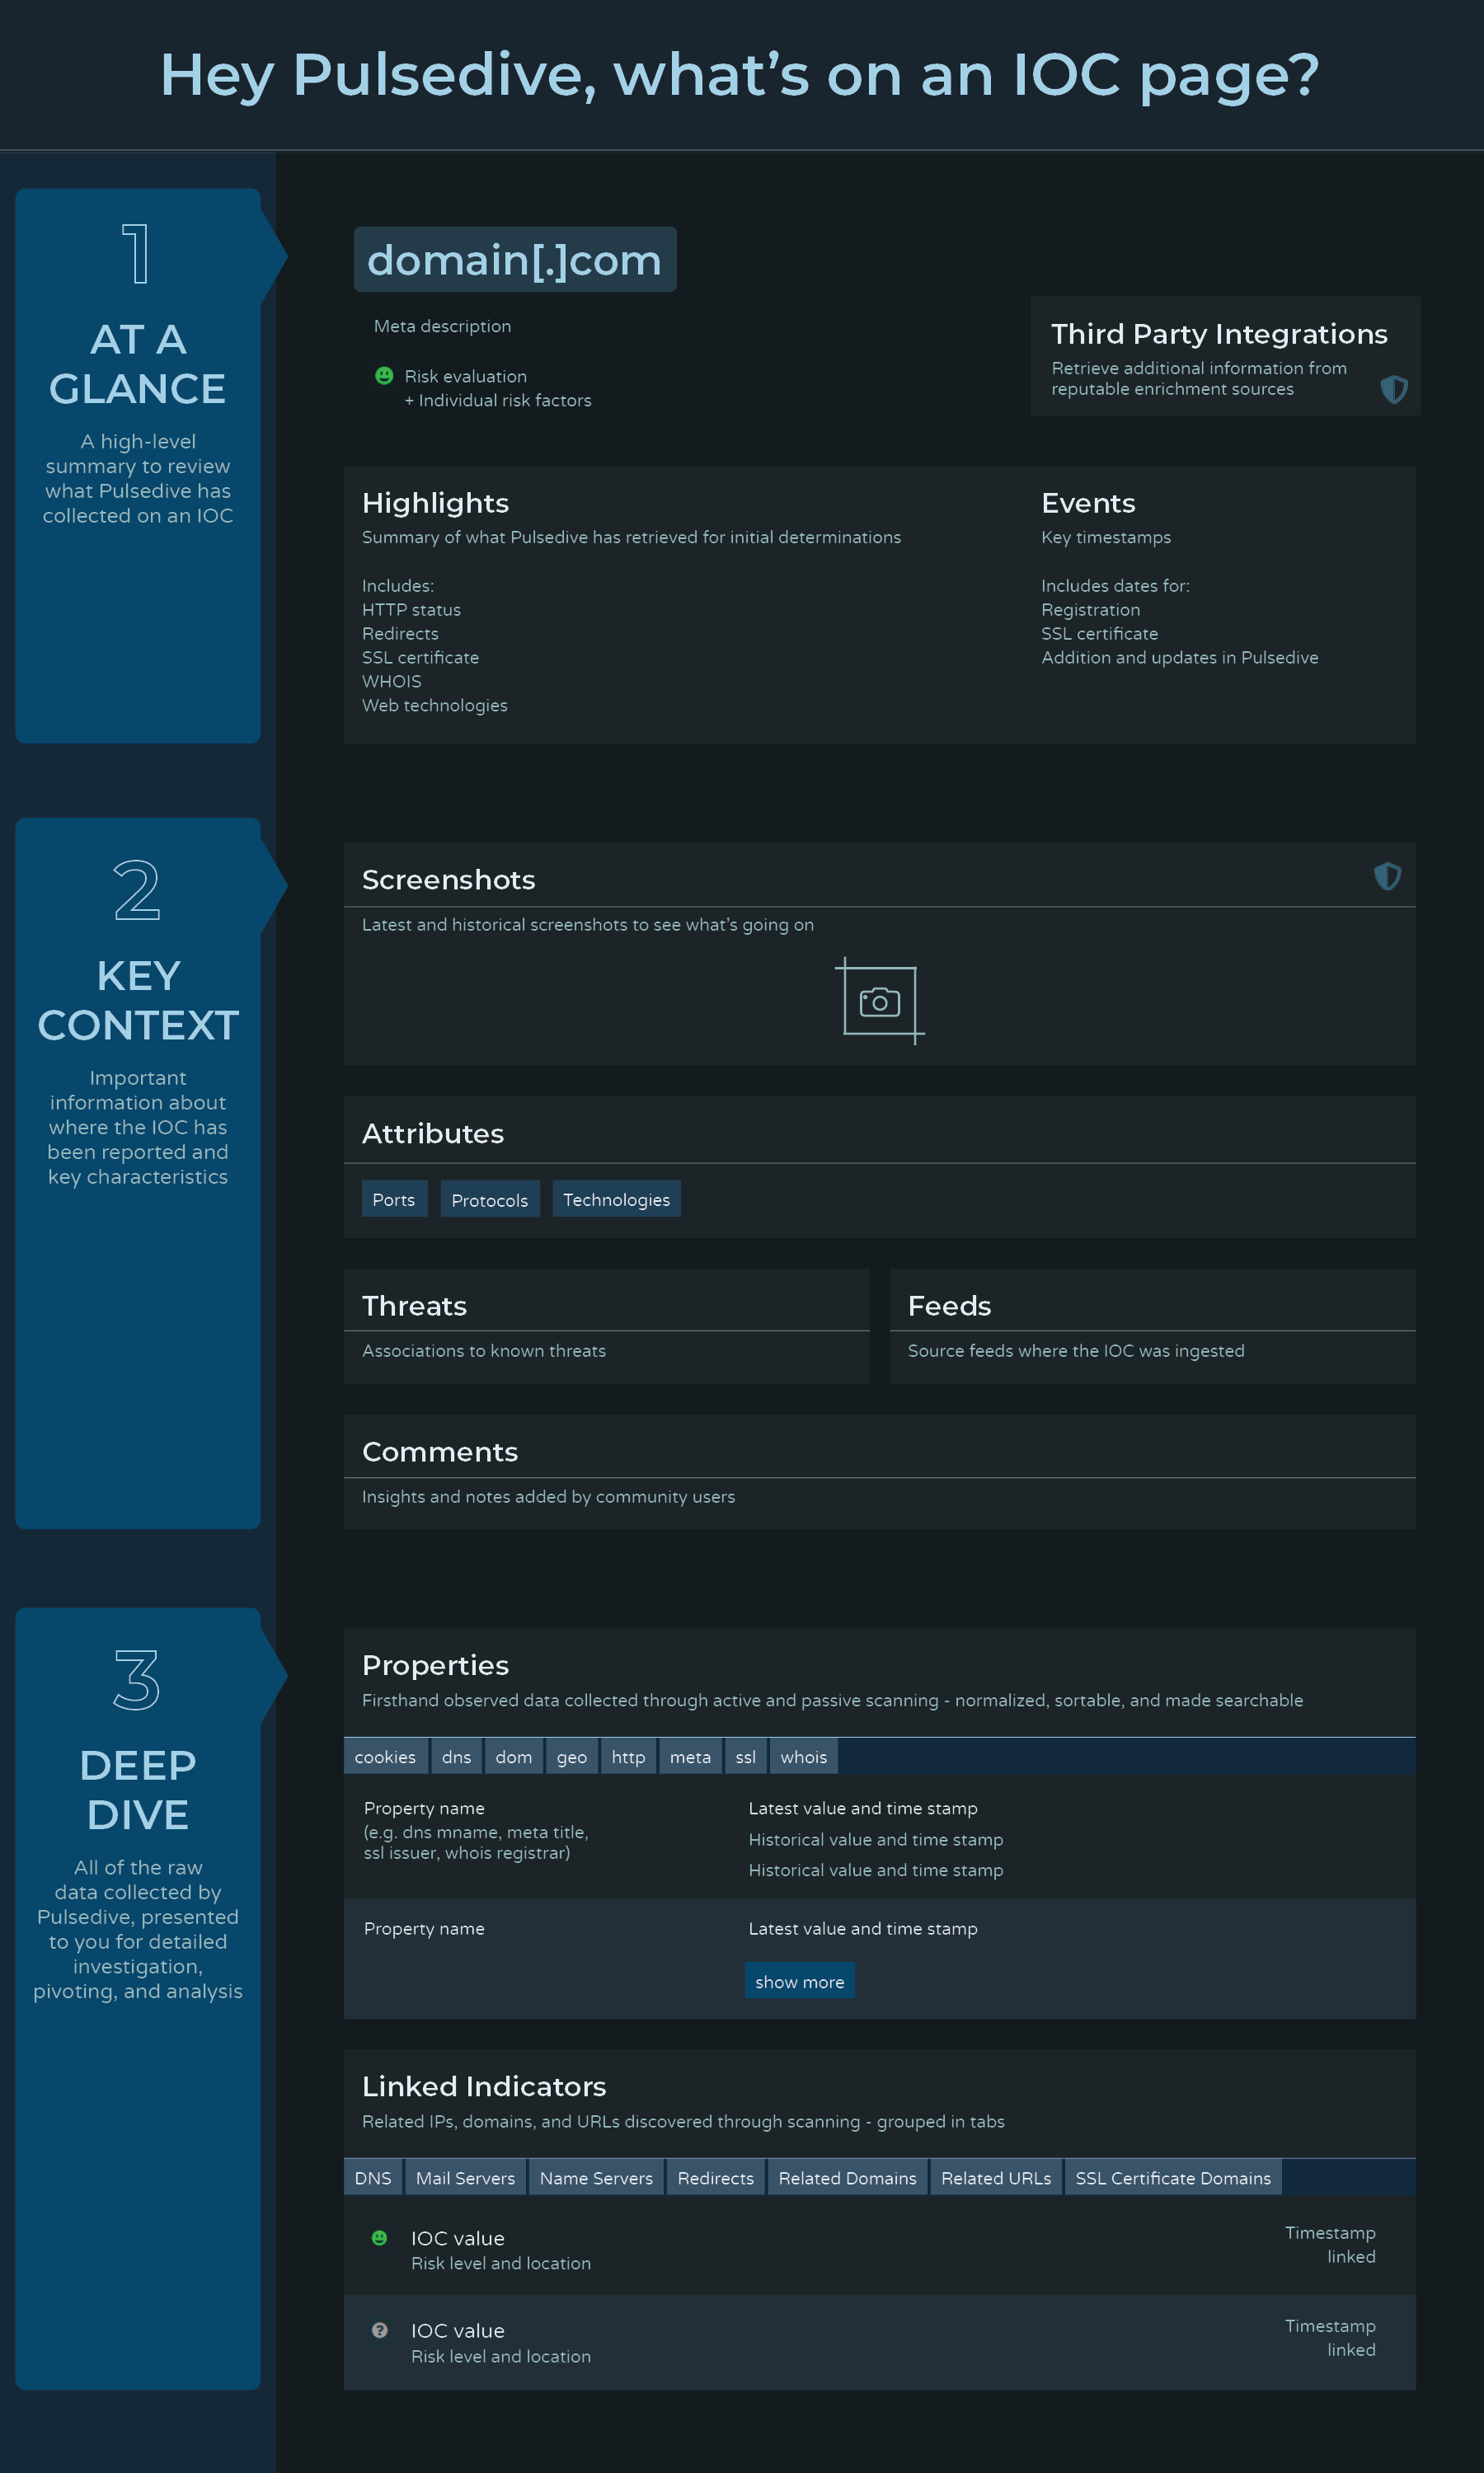
Task: Click the shield icon beside Screenshots heading
Action: click(1387, 876)
